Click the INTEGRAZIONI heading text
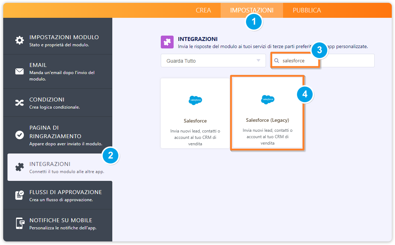 point(198,39)
